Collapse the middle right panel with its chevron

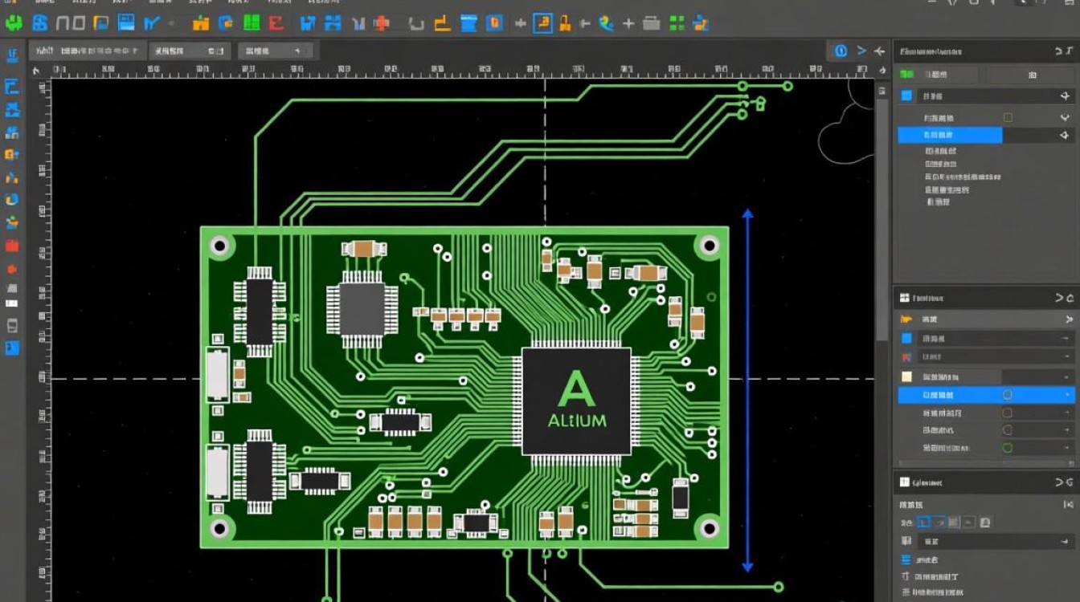point(1060,298)
